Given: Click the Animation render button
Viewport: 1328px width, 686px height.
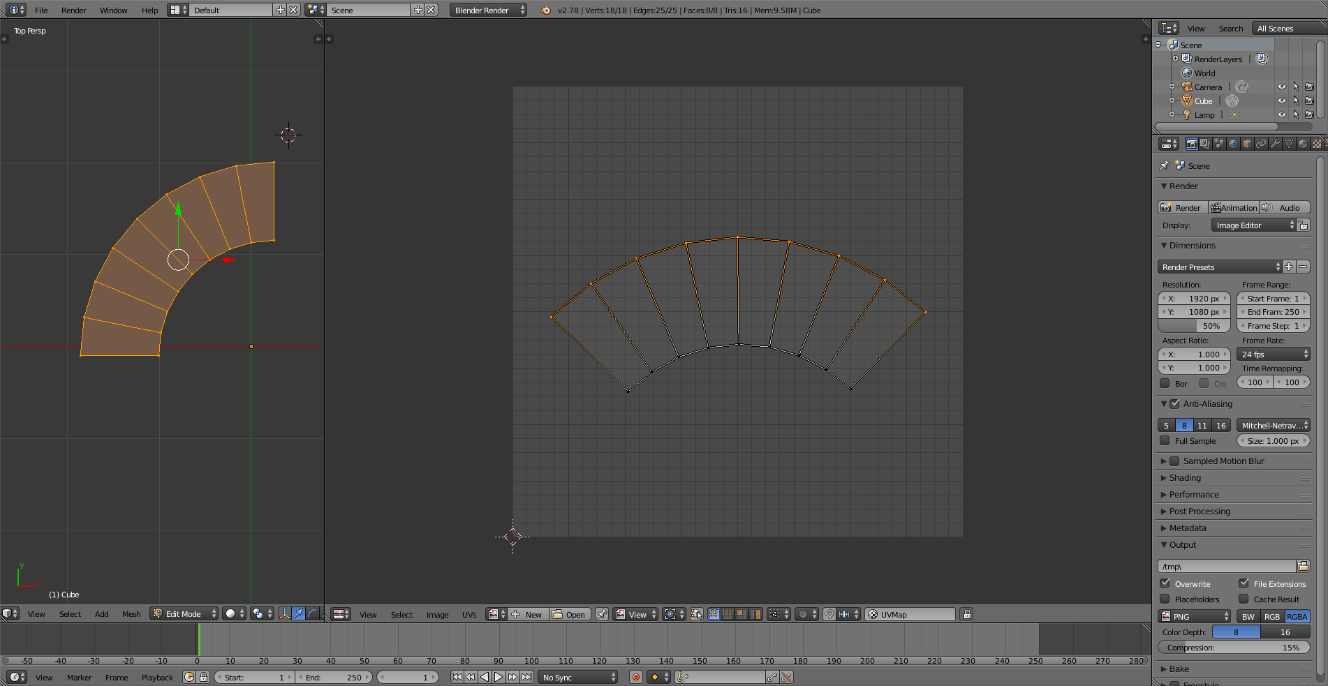Looking at the screenshot, I should click(x=1234, y=207).
